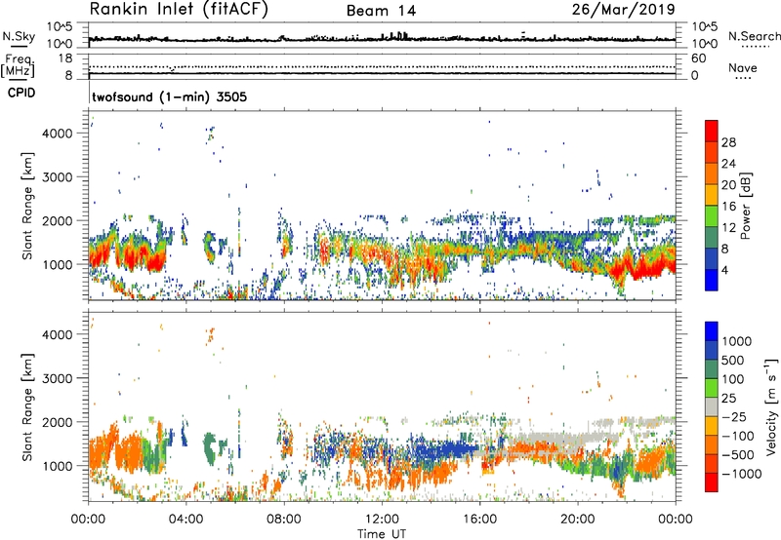Click the "4" tick on Power color bar
Image resolution: width=781 pixels, height=540 pixels.
(724, 270)
